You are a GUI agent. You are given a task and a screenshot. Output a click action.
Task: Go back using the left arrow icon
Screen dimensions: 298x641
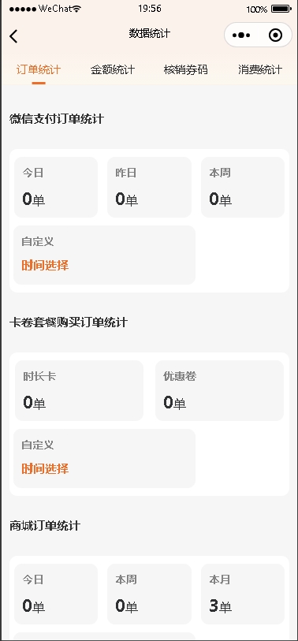click(x=13, y=36)
